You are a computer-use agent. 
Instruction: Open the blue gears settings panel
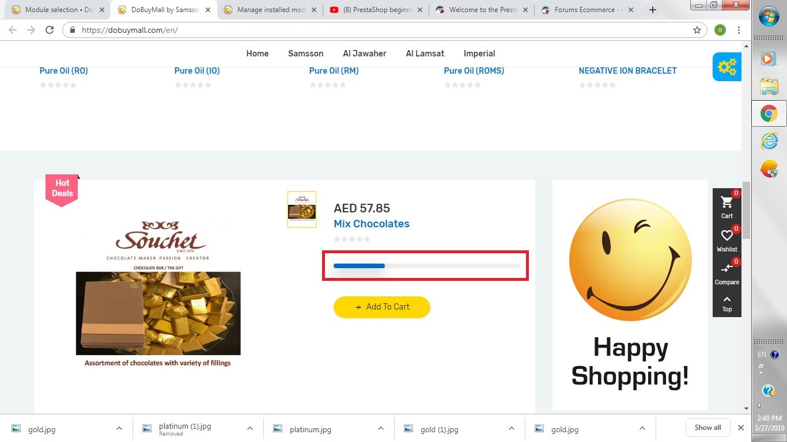click(727, 67)
